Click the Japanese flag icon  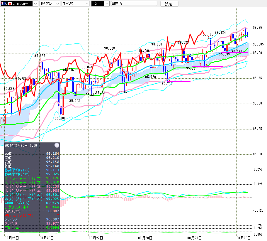[10, 4]
